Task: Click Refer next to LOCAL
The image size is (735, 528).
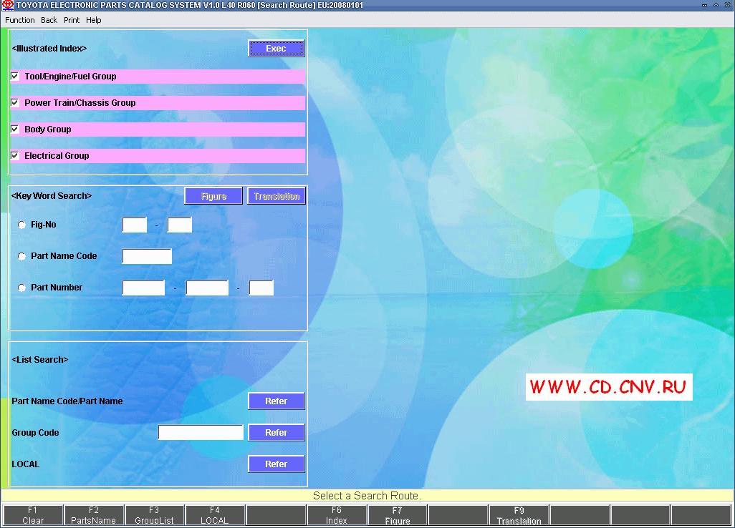Action: (276, 464)
